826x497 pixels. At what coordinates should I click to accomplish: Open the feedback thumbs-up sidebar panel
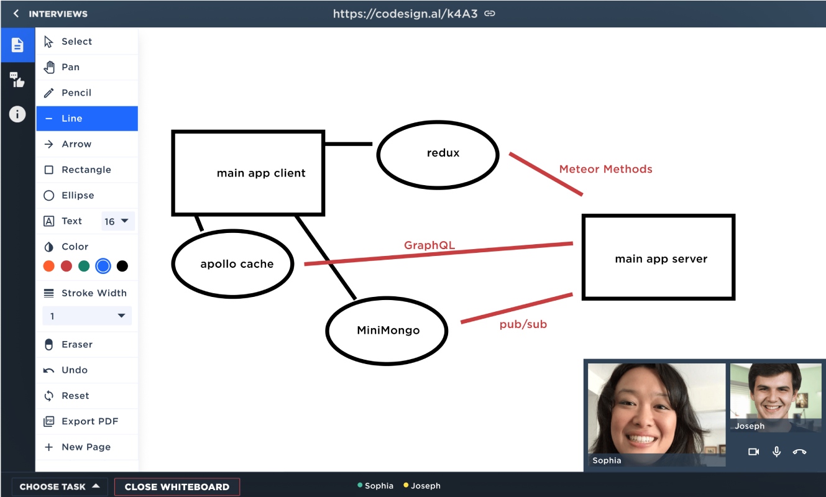coord(17,80)
